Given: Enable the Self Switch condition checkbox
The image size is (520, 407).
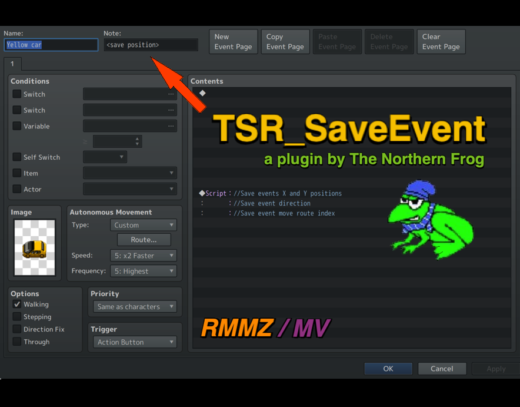Looking at the screenshot, I should point(16,157).
